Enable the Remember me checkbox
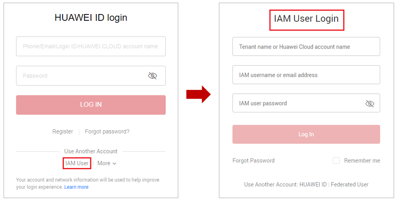This screenshot has width=398, height=202. 336,161
